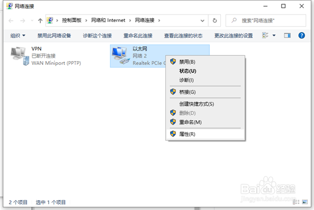Click the shield icon beside 重命名(M)
The width and height of the screenshot is (314, 210).
pyautogui.click(x=173, y=122)
